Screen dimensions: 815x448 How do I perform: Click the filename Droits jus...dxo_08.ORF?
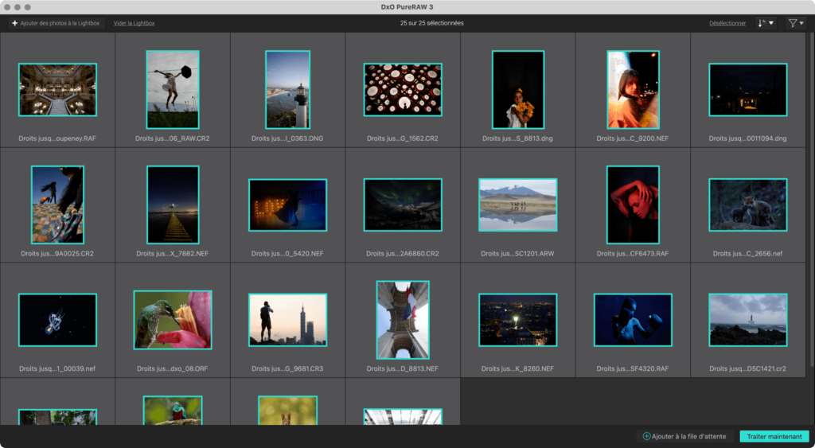coord(173,368)
